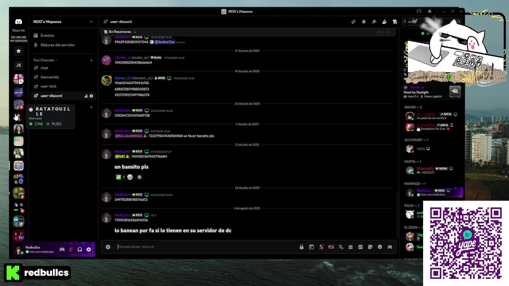Open member Valie in ACCAMARY role

(x=432, y=149)
